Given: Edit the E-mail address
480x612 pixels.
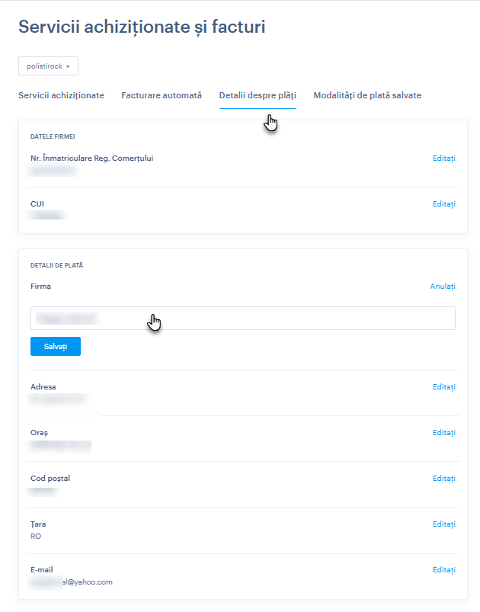Looking at the screenshot, I should [443, 570].
